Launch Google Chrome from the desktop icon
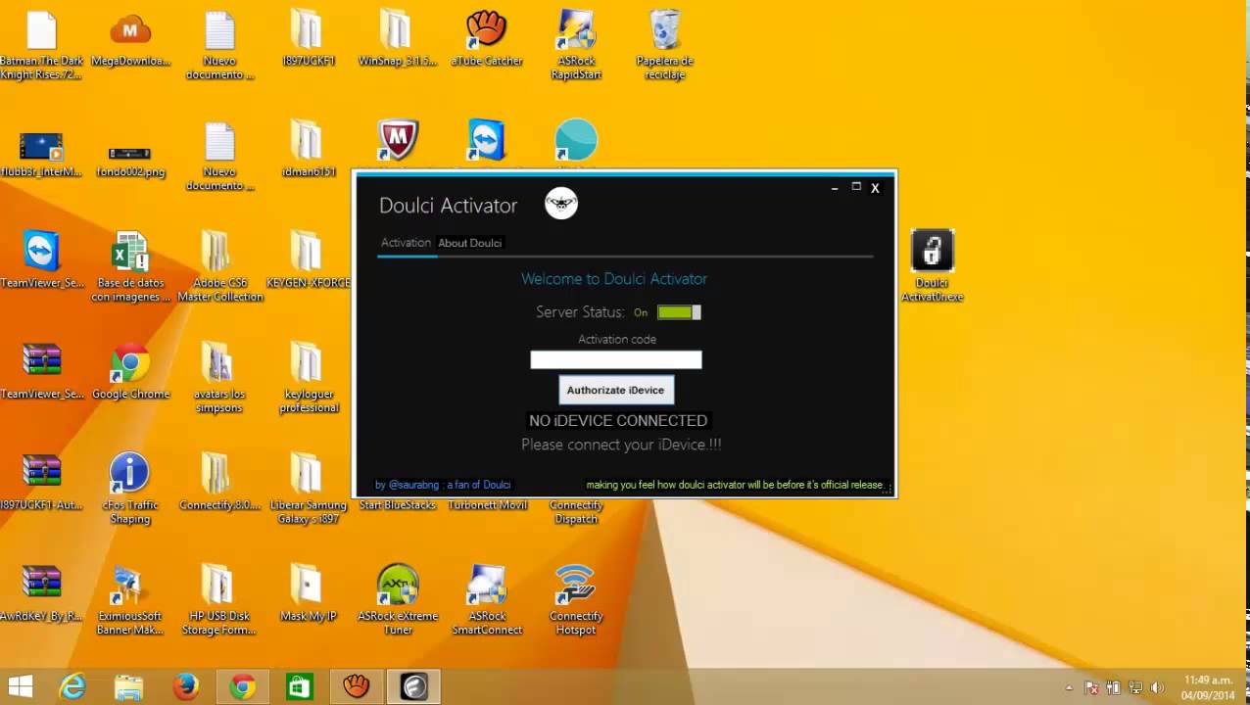 [130, 372]
